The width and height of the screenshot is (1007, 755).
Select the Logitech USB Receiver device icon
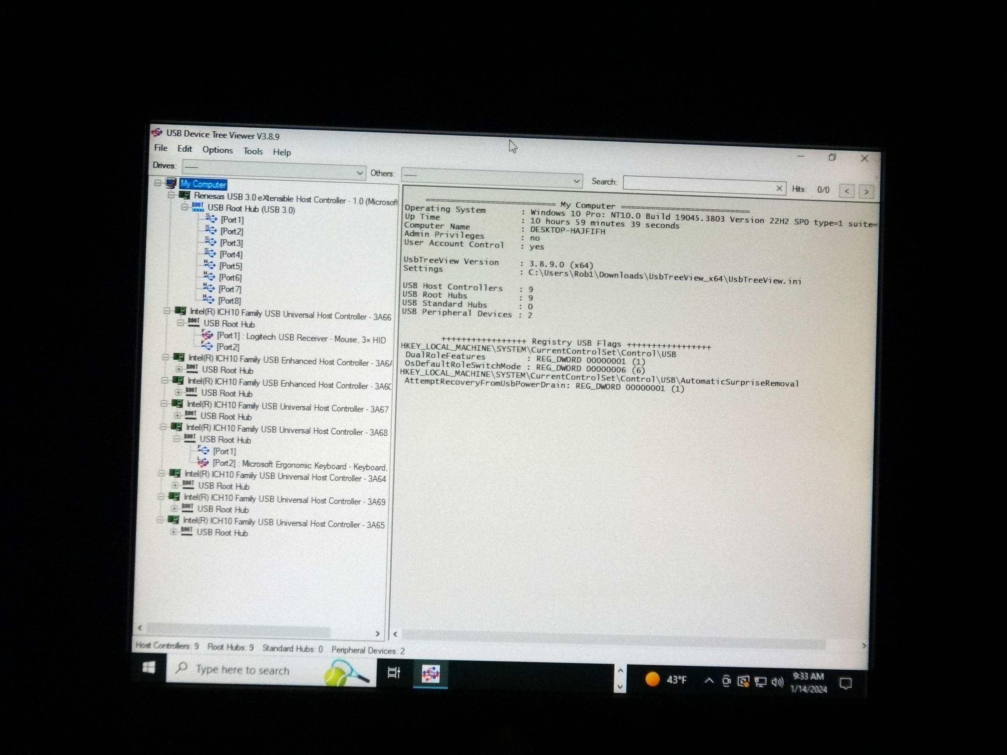[x=207, y=335]
